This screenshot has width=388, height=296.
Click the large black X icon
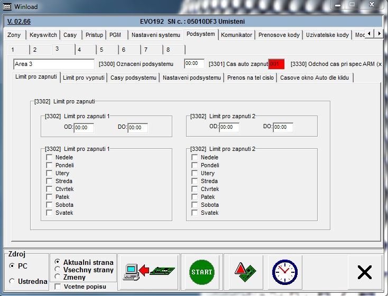(x=364, y=272)
